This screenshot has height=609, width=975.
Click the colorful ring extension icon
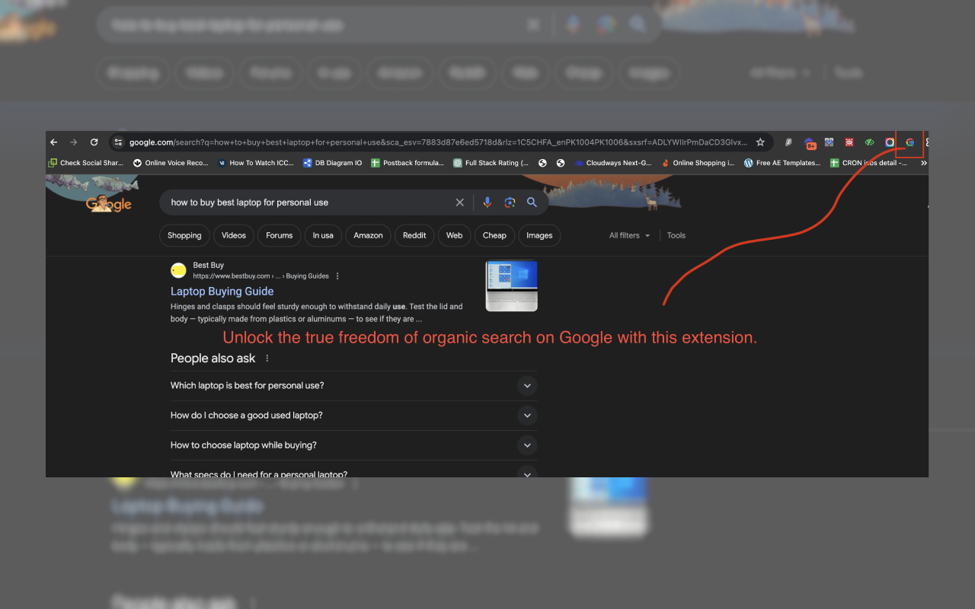(889, 142)
